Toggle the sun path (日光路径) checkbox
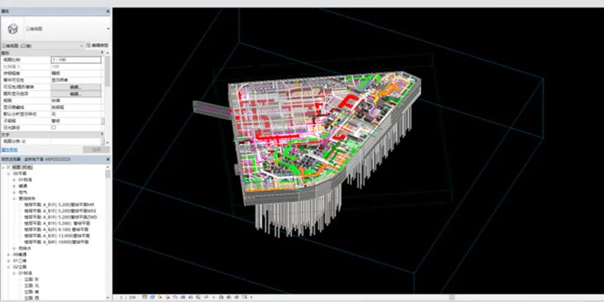Image resolution: width=604 pixels, height=302 pixels. 54,127
